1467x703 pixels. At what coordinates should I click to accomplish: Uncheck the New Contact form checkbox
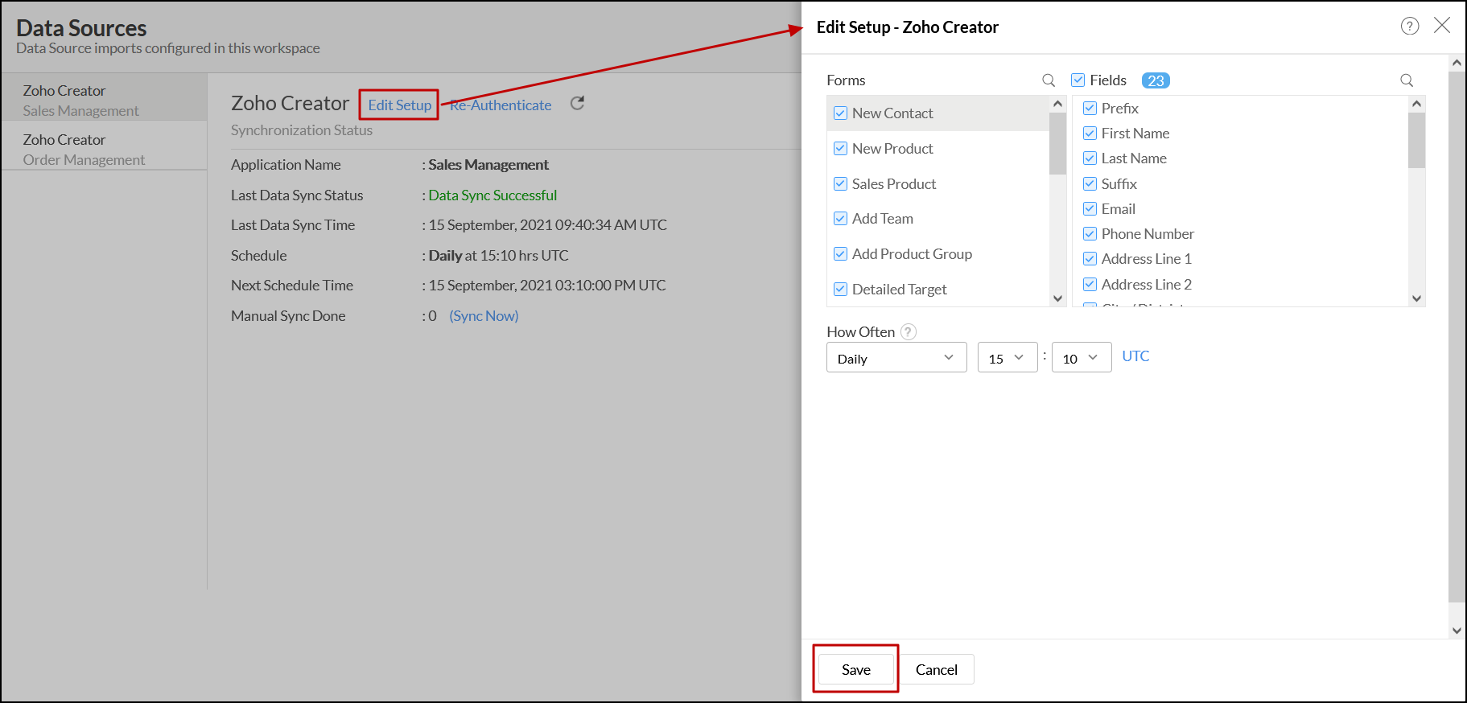pos(840,113)
